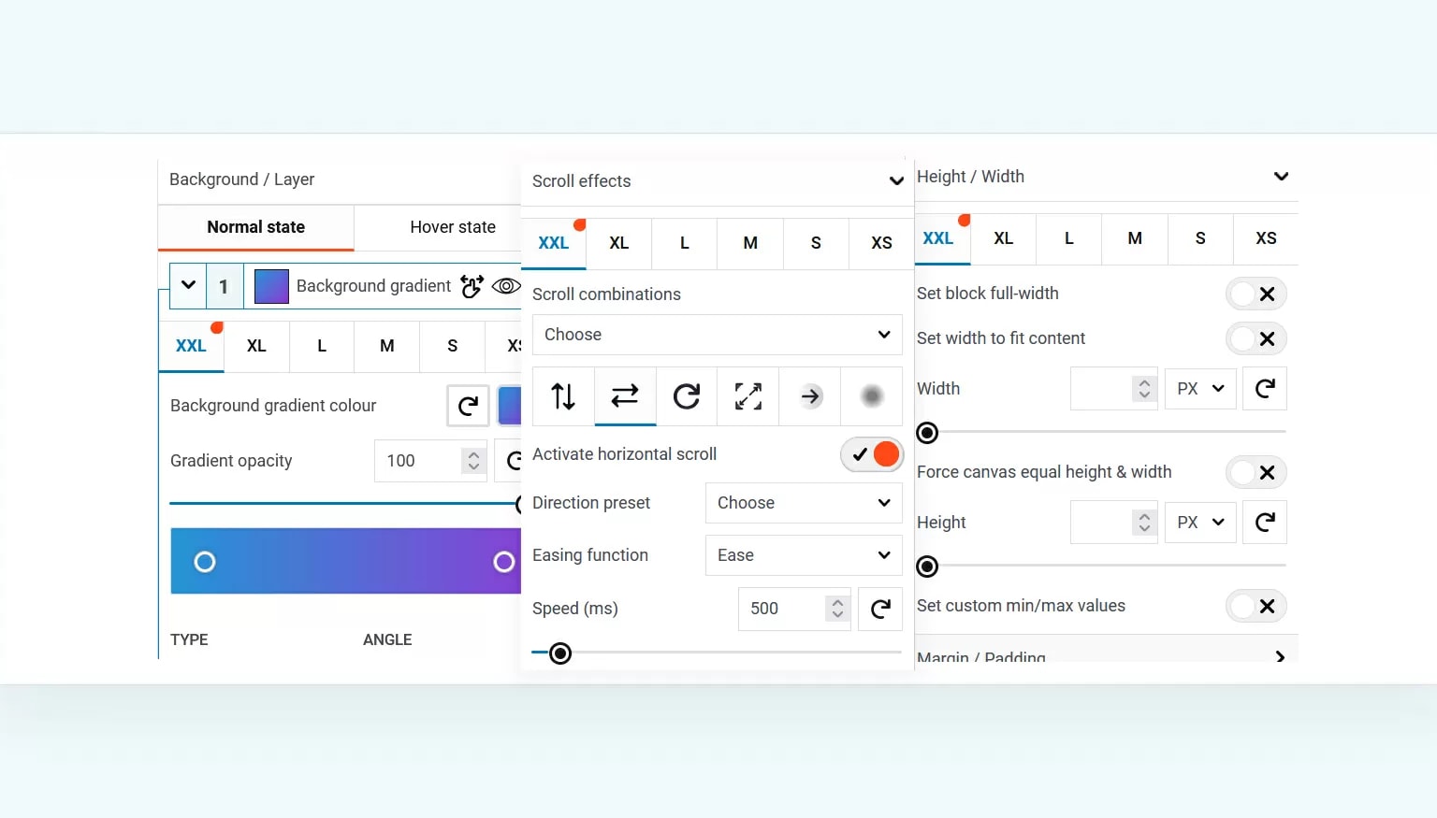Image resolution: width=1437 pixels, height=818 pixels.
Task: Select M breakpoint in Height / Width
Action: click(x=1135, y=238)
